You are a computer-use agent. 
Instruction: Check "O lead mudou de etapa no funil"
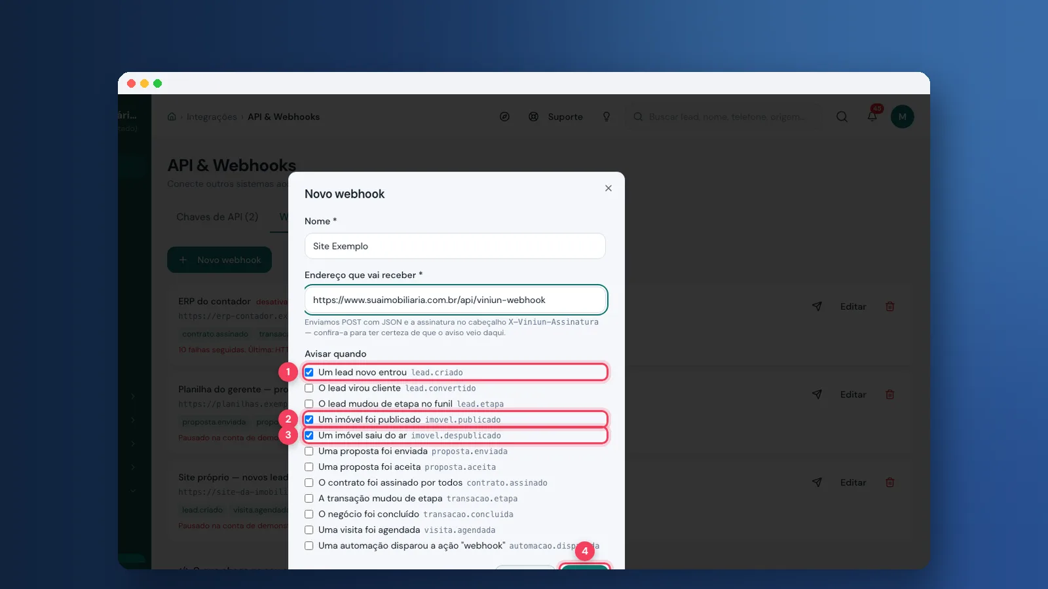[309, 404]
